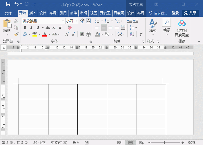Open the font name dropdown 微软雅黑
This screenshot has width=203, height=145.
pyautogui.click(x=63, y=21)
